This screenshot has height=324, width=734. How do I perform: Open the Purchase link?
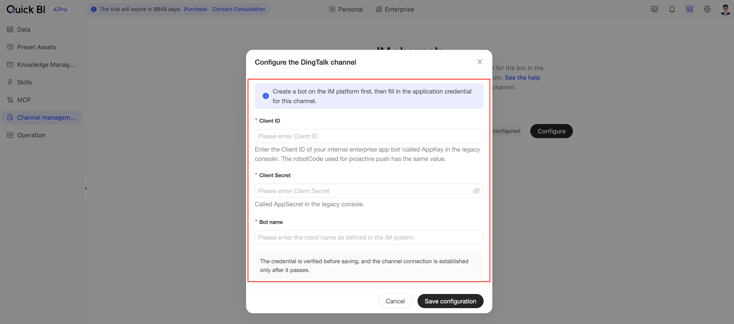(195, 9)
